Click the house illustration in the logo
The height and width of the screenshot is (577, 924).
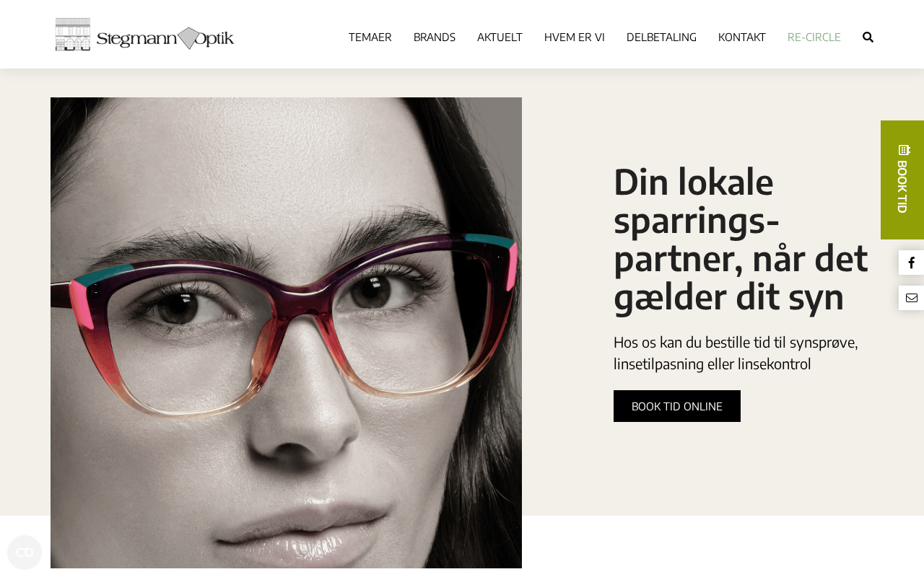point(73,35)
